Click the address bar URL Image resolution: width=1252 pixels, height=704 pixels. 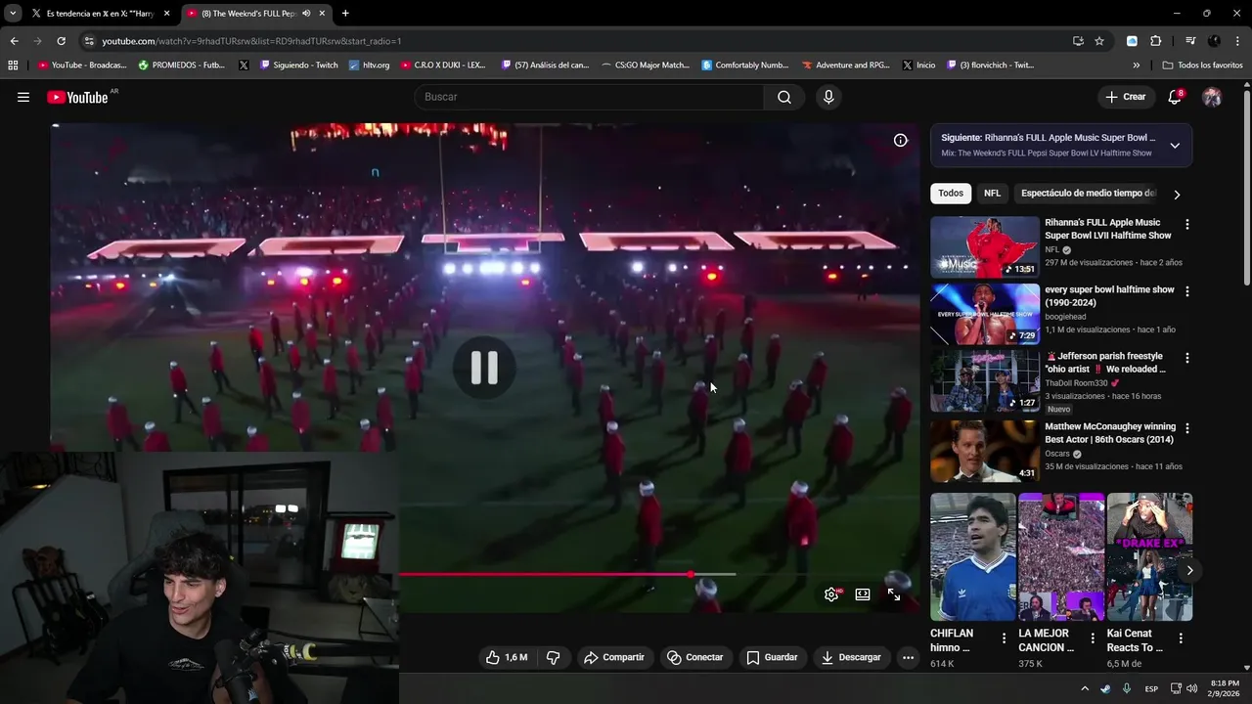[252, 41]
